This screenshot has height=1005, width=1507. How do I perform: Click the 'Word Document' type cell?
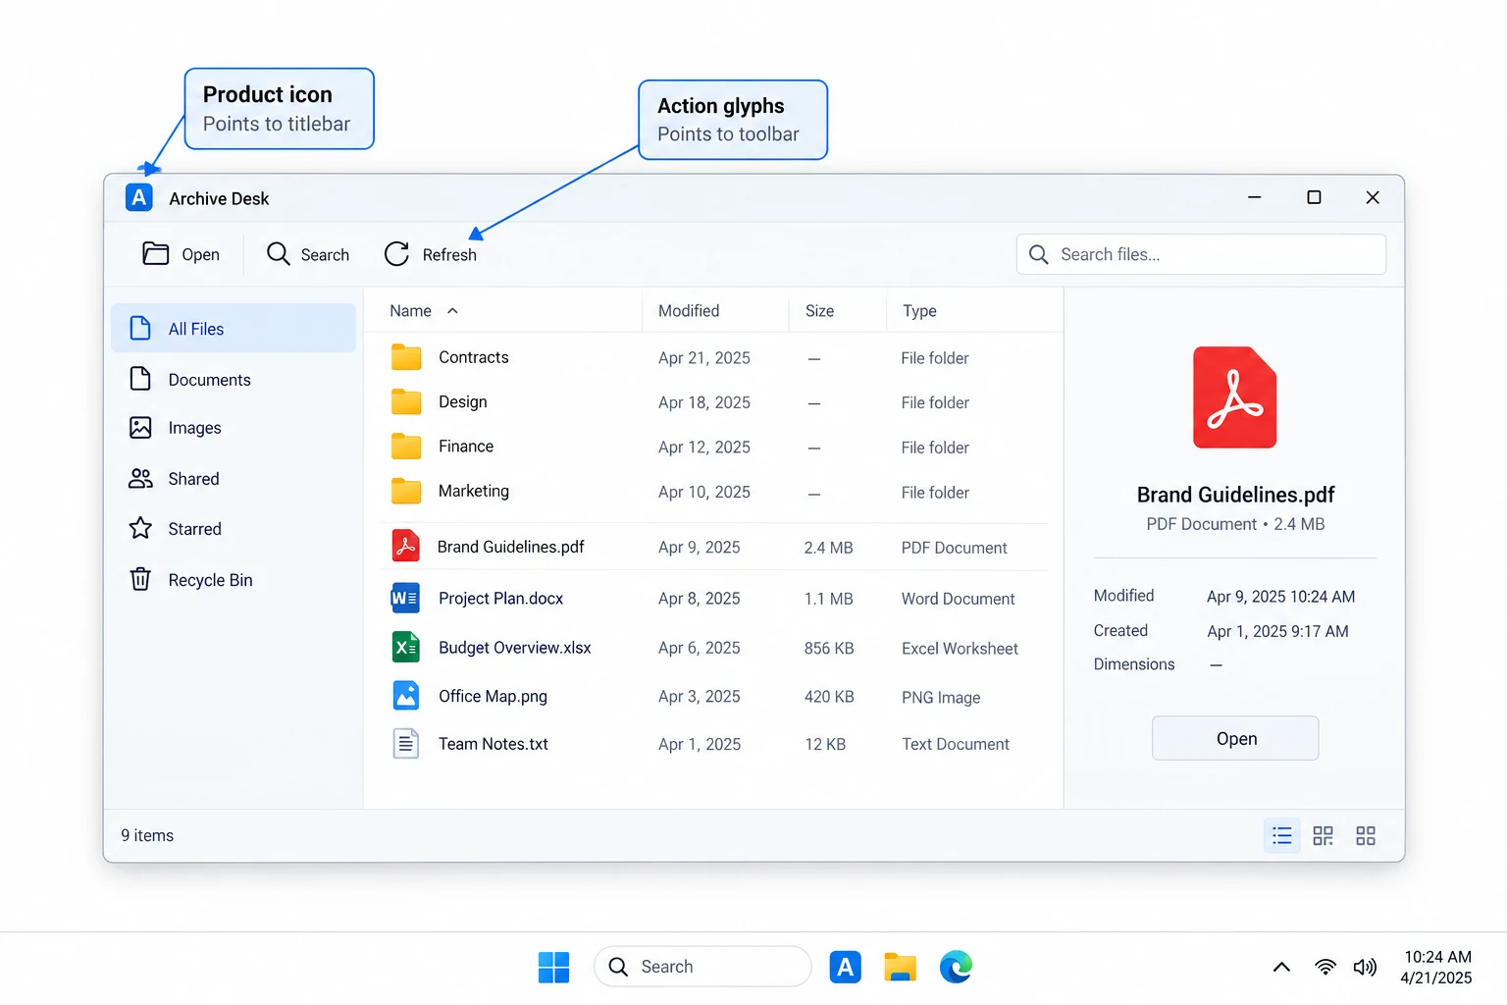click(958, 599)
